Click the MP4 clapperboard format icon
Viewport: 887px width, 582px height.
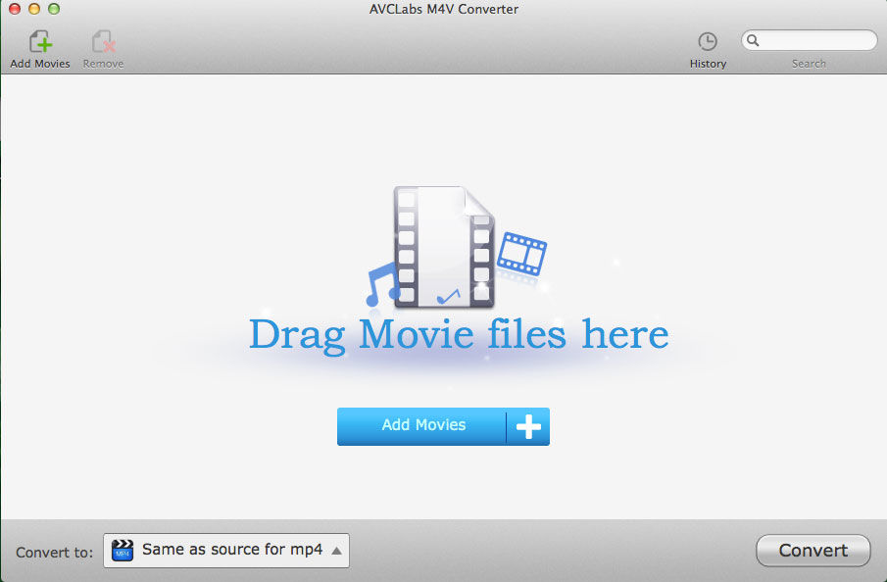pos(123,551)
